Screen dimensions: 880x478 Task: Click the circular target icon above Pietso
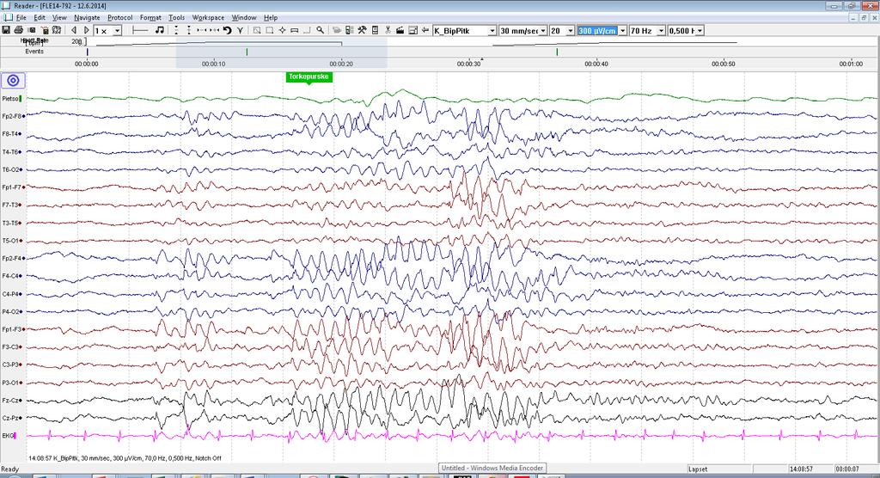13,80
